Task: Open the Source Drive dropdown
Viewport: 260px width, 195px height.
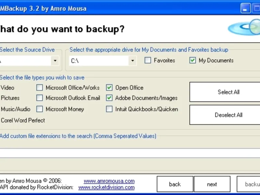Action: tap(55, 61)
